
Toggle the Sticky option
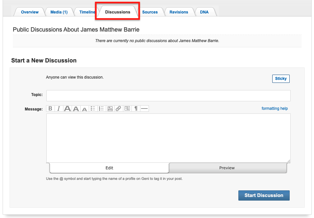pos(281,79)
